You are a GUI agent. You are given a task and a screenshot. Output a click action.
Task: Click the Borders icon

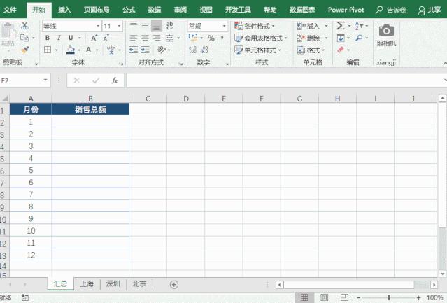click(x=48, y=50)
